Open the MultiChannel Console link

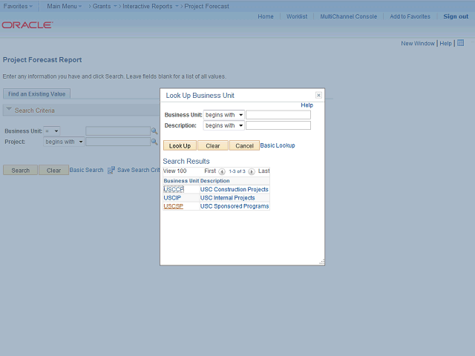click(348, 16)
